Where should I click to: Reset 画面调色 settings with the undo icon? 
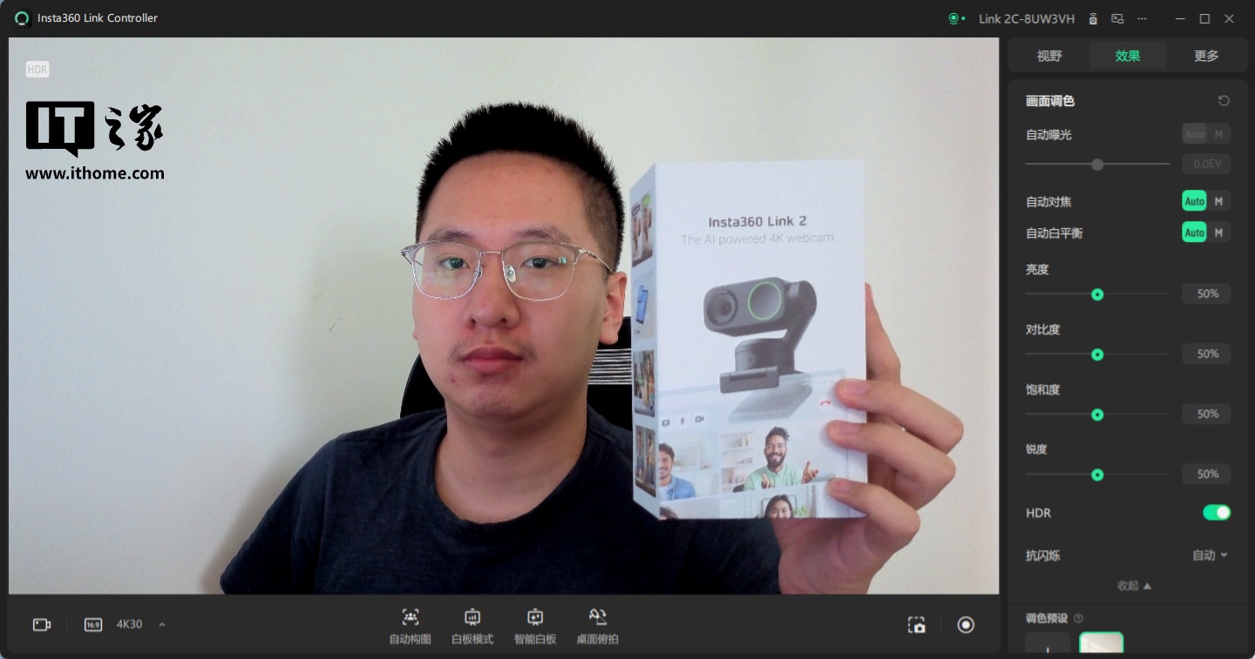pyautogui.click(x=1224, y=101)
